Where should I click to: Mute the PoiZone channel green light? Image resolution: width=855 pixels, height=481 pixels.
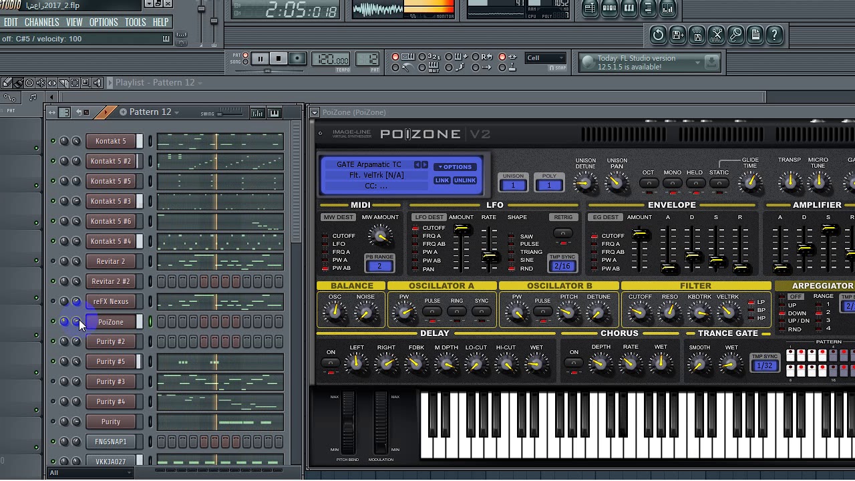point(53,321)
